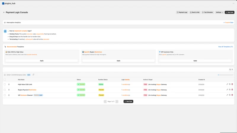Check the VIP Exclusive Channel row checkbox

click(x=5, y=95)
